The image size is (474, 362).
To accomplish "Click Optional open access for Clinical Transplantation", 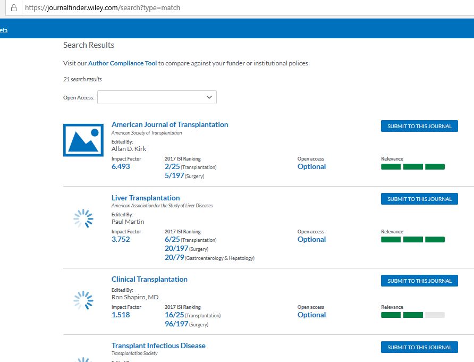I will tap(312, 315).
